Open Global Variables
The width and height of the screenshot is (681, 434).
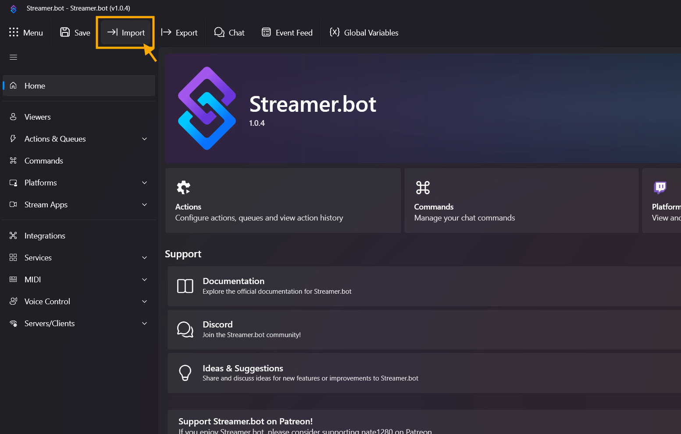click(x=364, y=32)
